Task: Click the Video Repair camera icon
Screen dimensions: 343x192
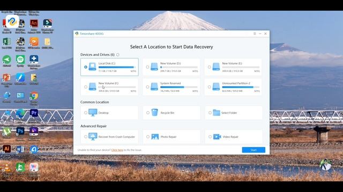Action: click(x=217, y=137)
